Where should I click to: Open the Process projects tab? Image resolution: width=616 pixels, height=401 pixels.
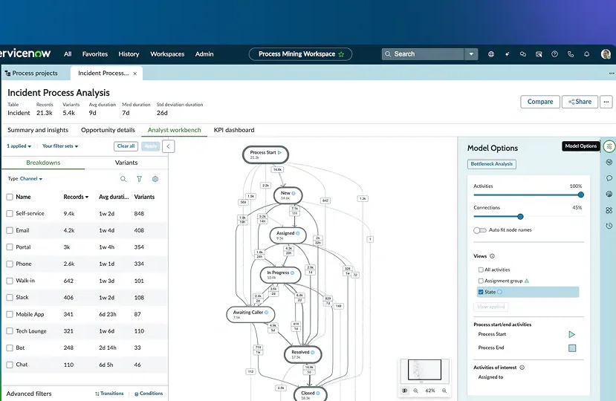pyautogui.click(x=31, y=74)
